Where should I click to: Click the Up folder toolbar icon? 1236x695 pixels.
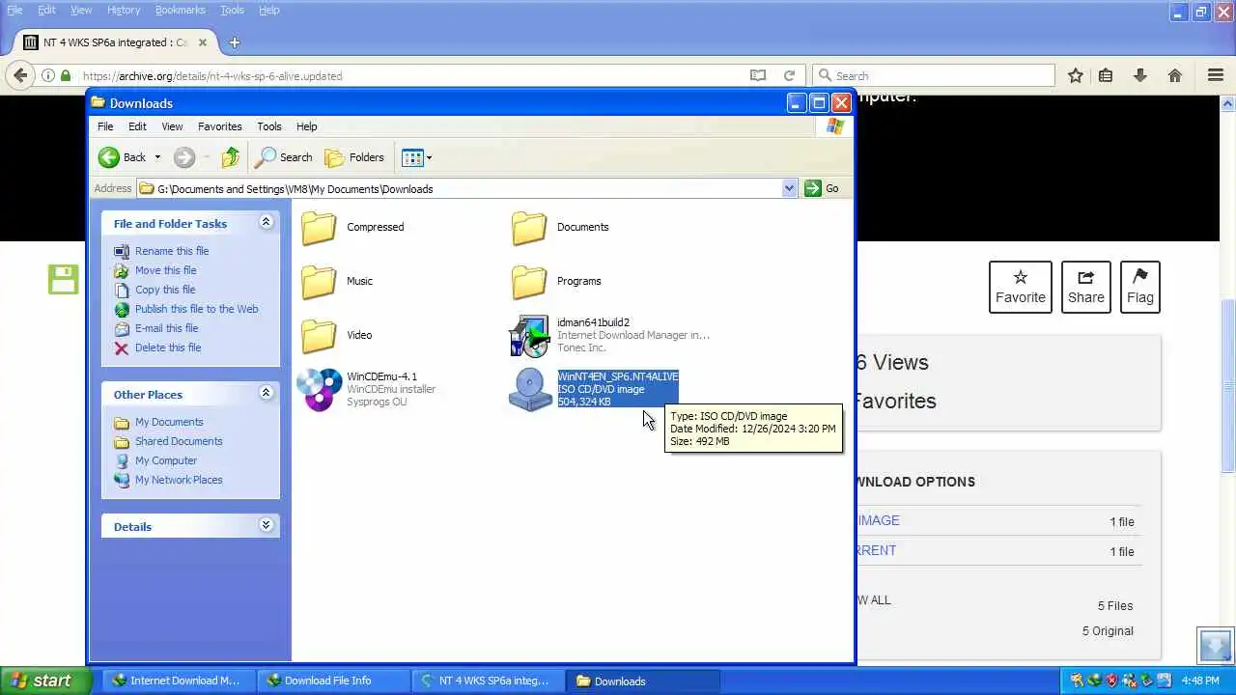tap(230, 157)
